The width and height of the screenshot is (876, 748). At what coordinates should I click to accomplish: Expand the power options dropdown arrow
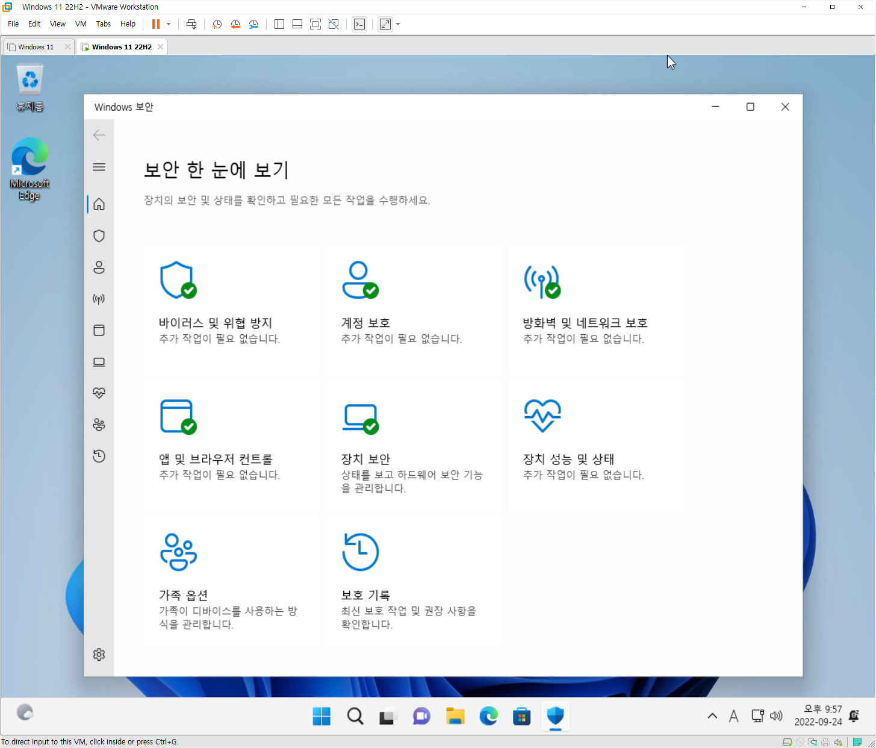(169, 24)
